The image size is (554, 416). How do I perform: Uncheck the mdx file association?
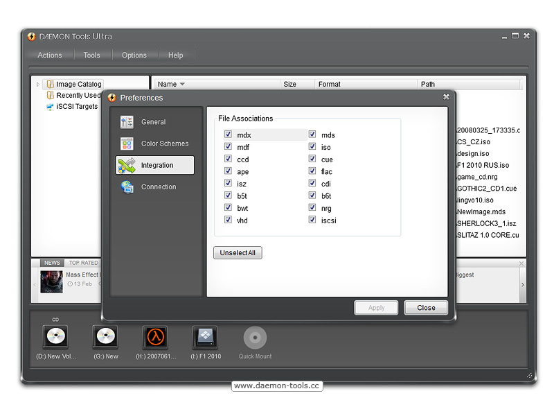tap(229, 135)
